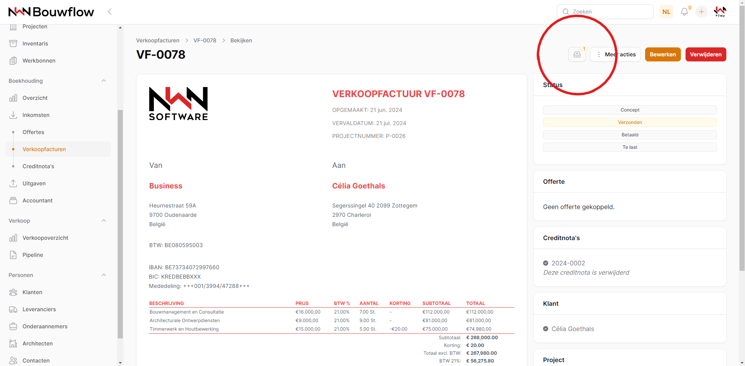Viewport: 745px width, 366px height.
Task: Mark the invoice status as Te laat
Action: [630, 147]
